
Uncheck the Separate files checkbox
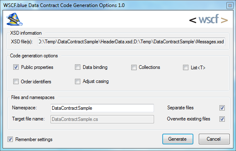[x=222, y=108]
